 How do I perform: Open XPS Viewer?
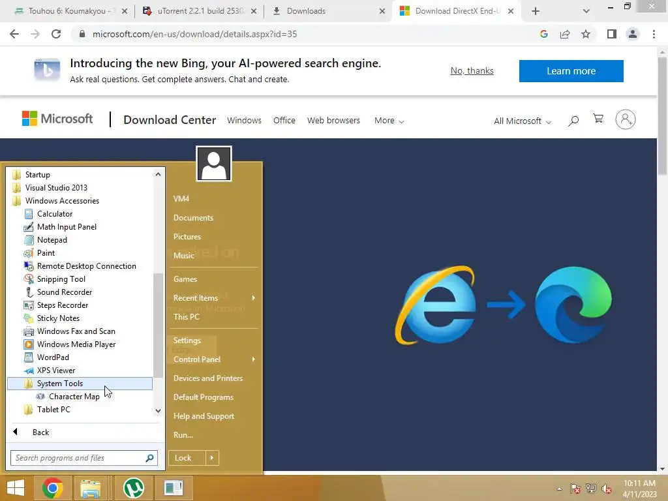56,371
